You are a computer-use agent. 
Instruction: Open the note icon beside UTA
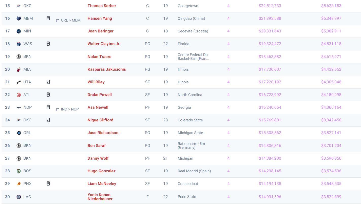(48, 82)
